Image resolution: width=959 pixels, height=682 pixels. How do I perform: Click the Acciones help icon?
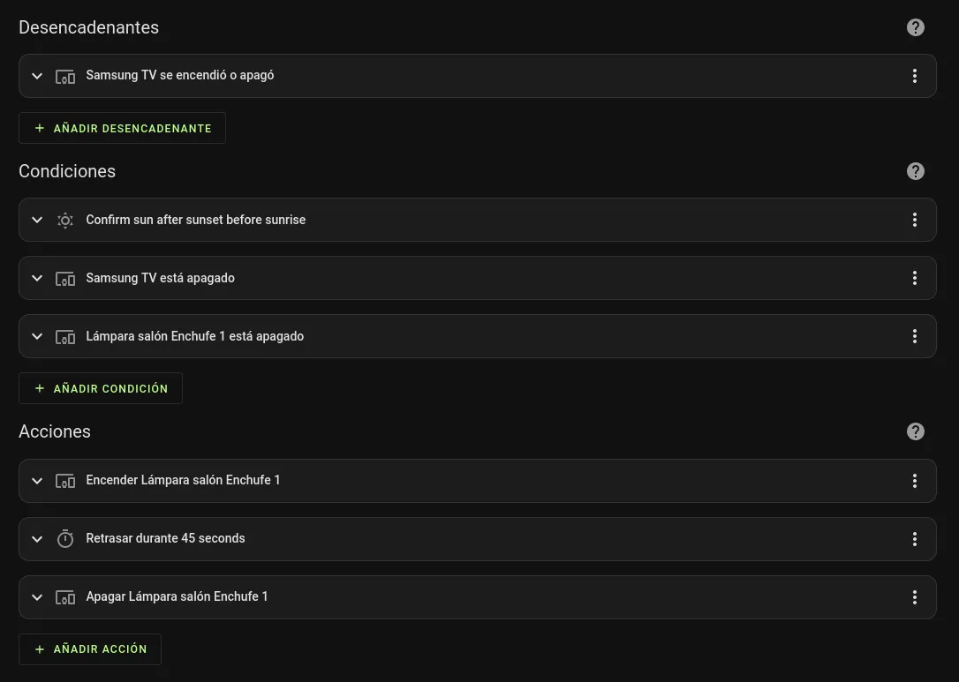point(915,431)
